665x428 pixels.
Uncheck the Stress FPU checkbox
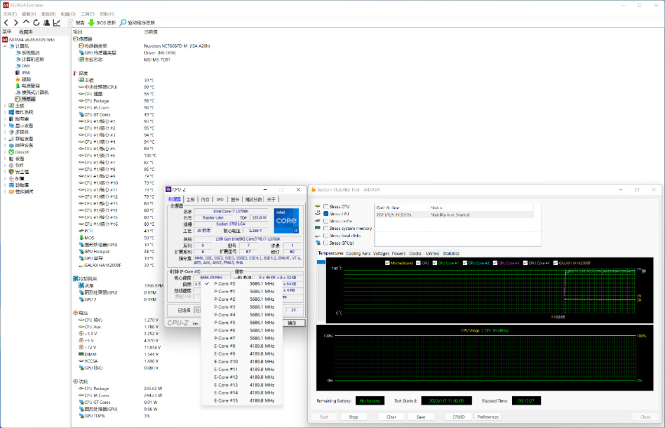pyautogui.click(x=326, y=213)
